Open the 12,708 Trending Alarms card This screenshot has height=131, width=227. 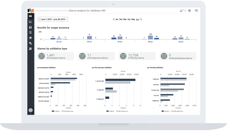[137, 56]
